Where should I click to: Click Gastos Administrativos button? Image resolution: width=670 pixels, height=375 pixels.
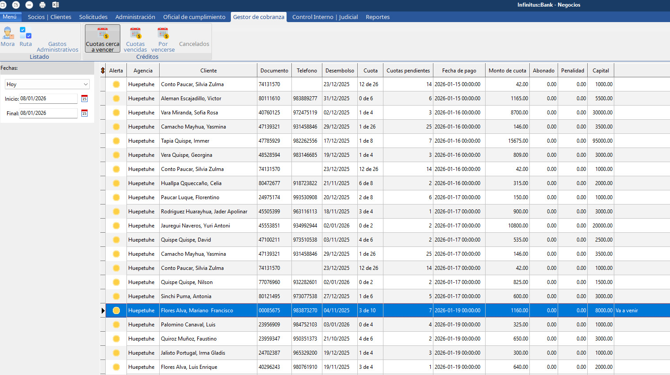coord(57,47)
